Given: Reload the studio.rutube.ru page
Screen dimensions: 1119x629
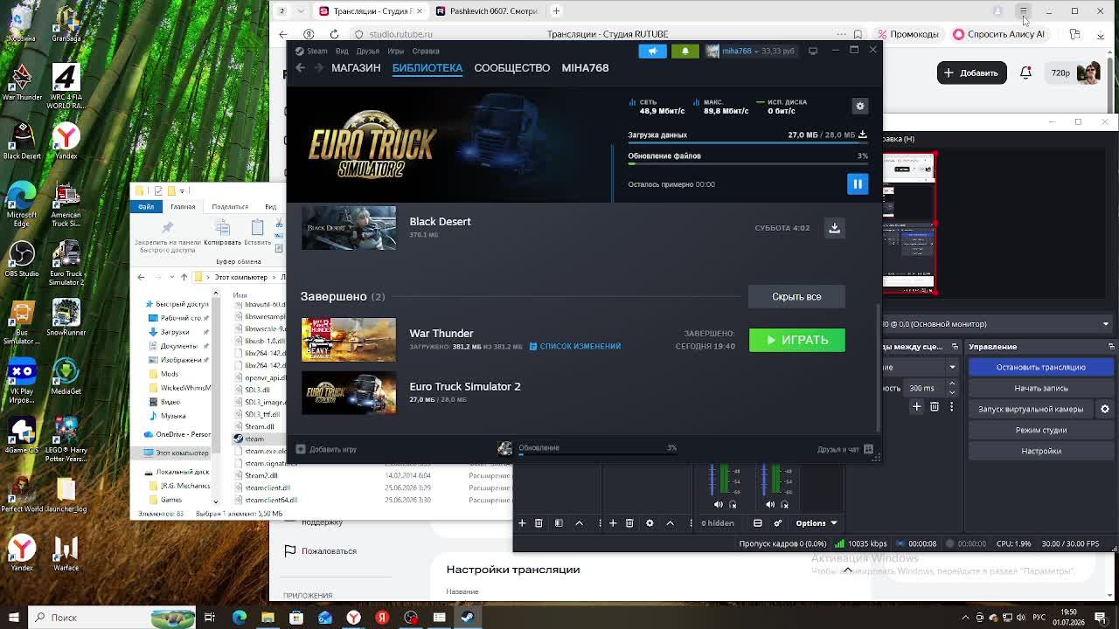Looking at the screenshot, I should 334,34.
